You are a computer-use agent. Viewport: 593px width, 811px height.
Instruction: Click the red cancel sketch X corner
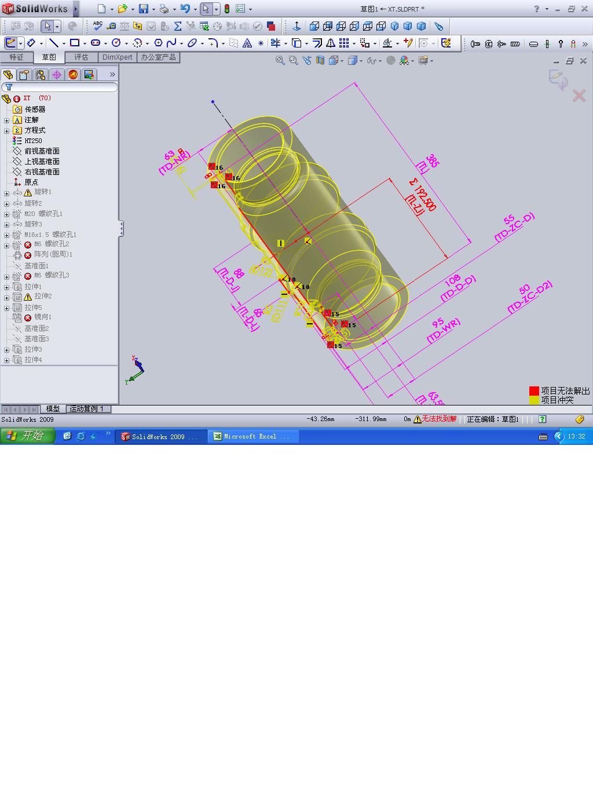tap(579, 96)
